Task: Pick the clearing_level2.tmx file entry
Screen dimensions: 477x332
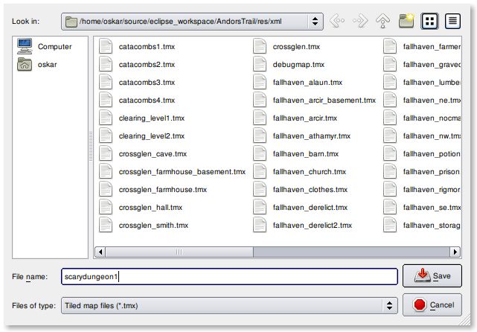Action: [151, 135]
